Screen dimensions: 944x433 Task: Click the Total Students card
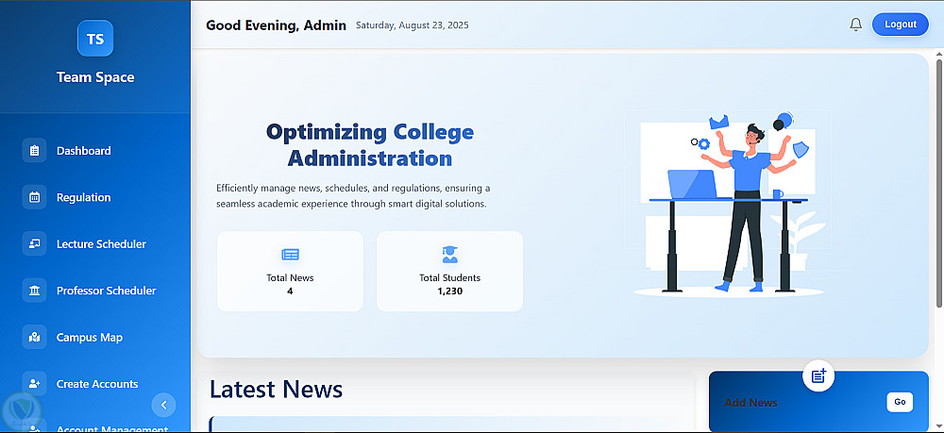[x=449, y=272]
